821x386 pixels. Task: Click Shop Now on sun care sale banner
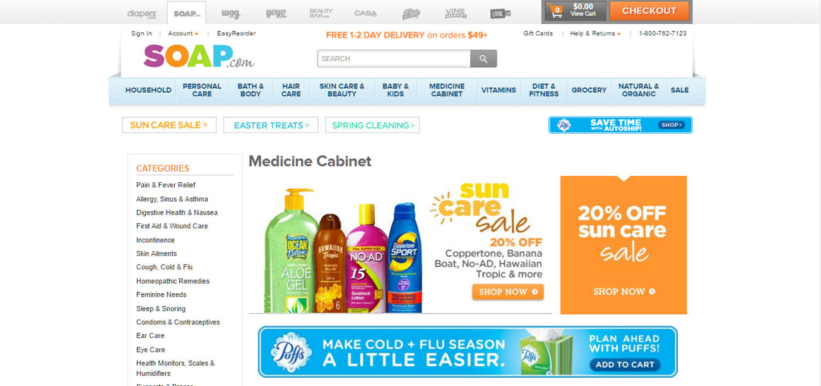point(508,292)
